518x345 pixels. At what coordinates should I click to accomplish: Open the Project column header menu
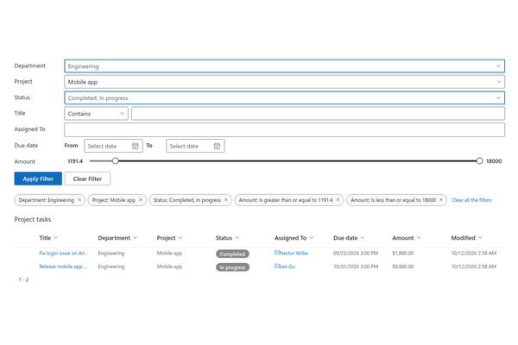pos(170,238)
